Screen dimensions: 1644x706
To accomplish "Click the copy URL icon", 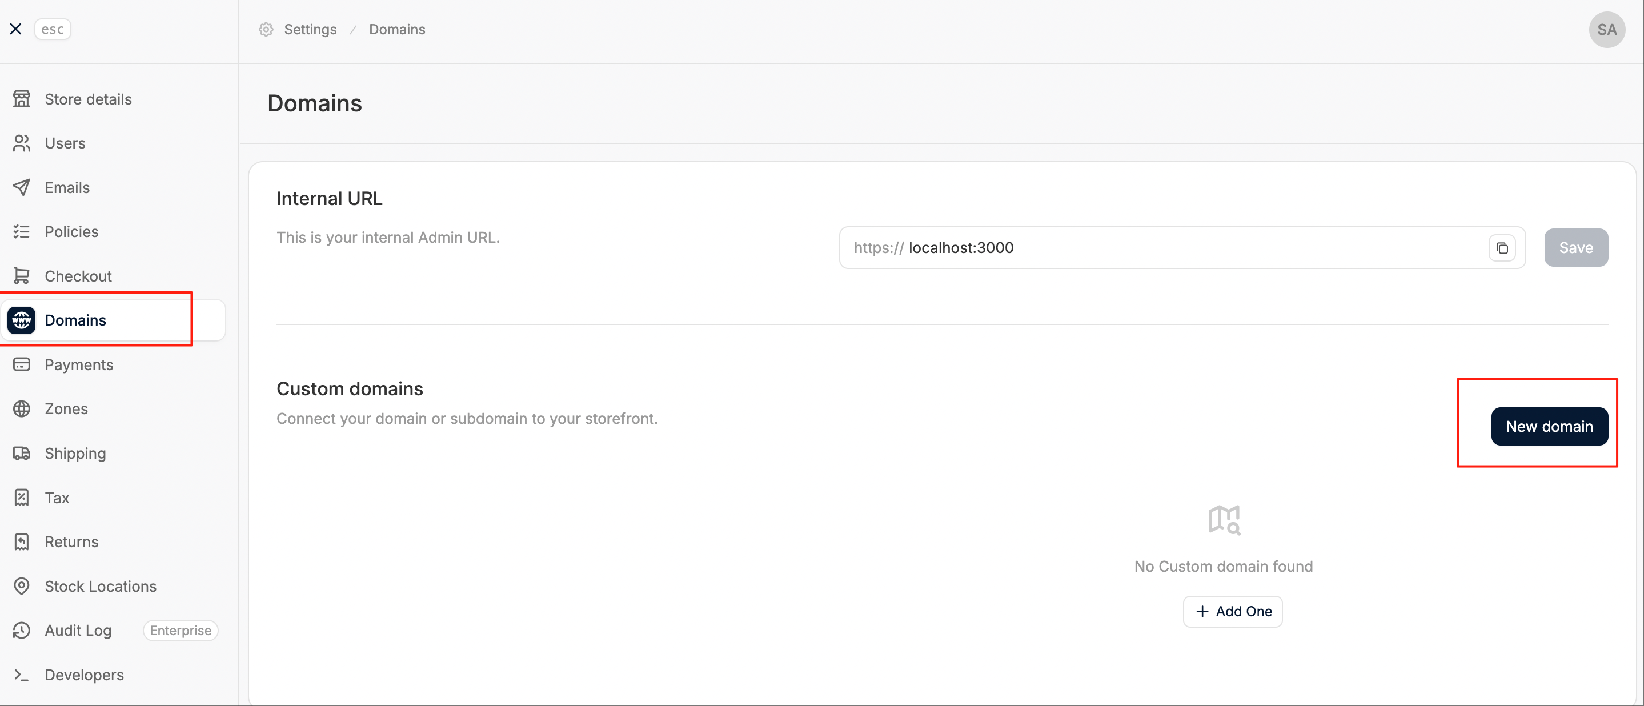I will click(1502, 248).
